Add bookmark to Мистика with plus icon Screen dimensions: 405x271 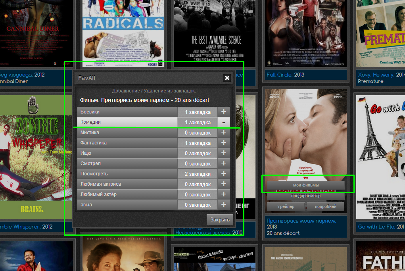(224, 133)
